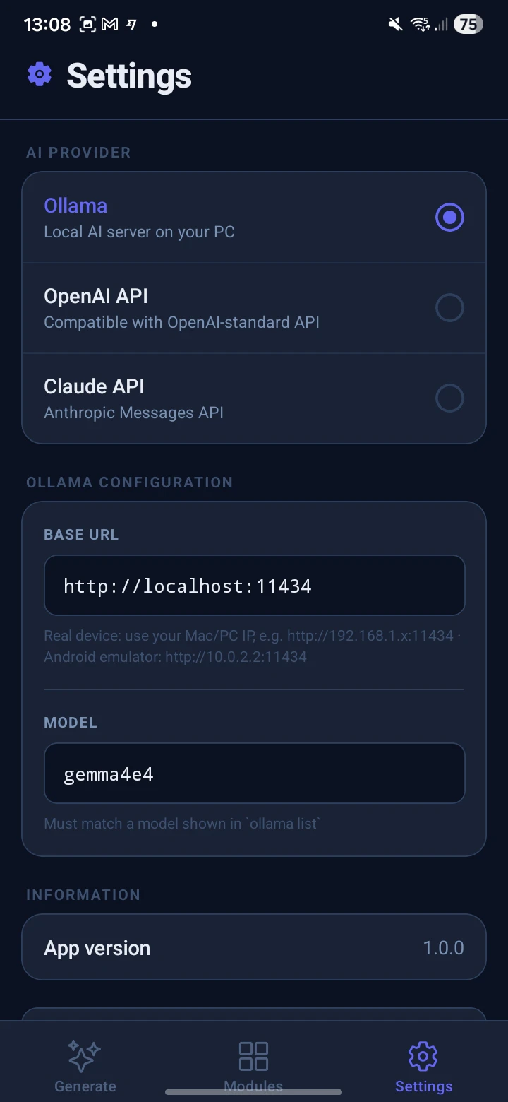Tap the purple gear icon beside Settings title

tap(40, 74)
